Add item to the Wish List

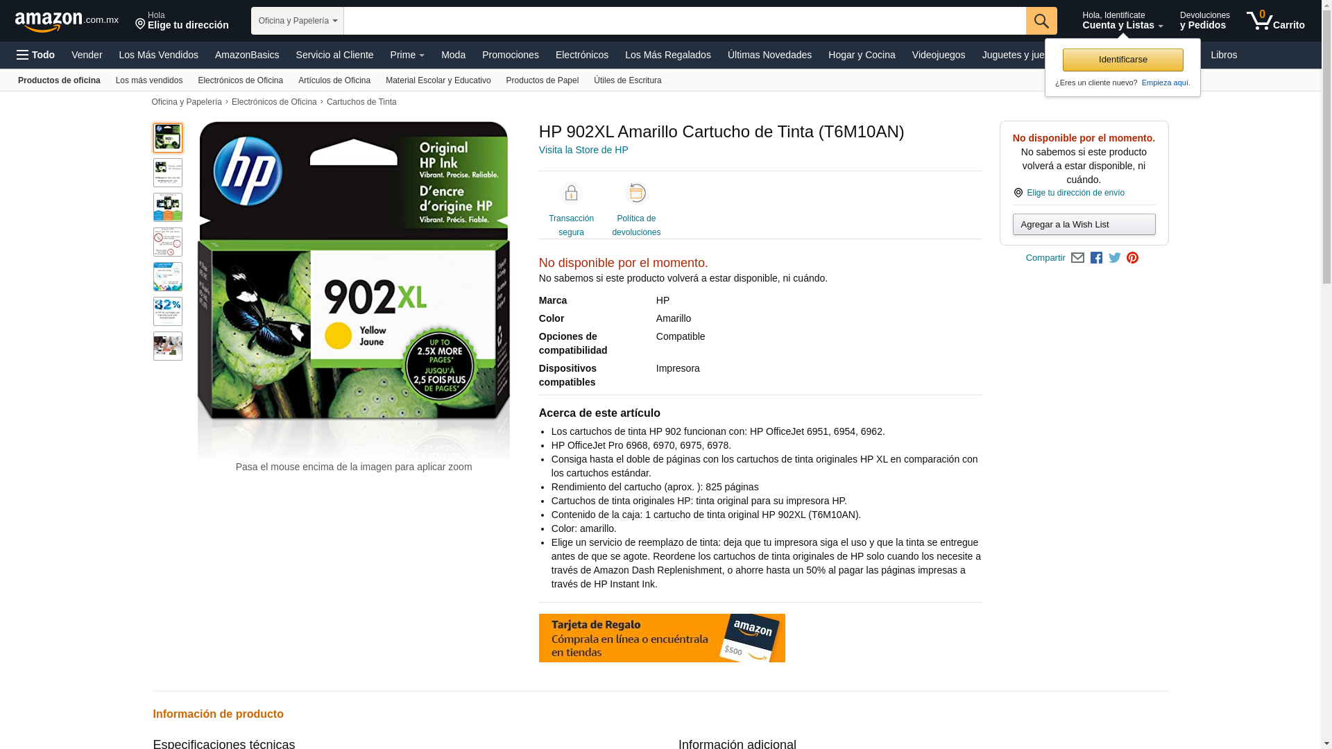(x=1084, y=224)
